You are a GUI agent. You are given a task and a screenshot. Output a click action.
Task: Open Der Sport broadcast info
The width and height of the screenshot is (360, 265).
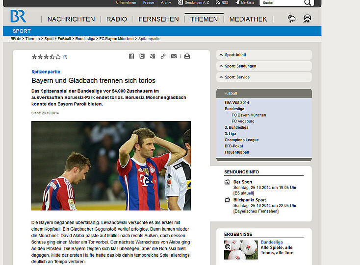point(243,182)
